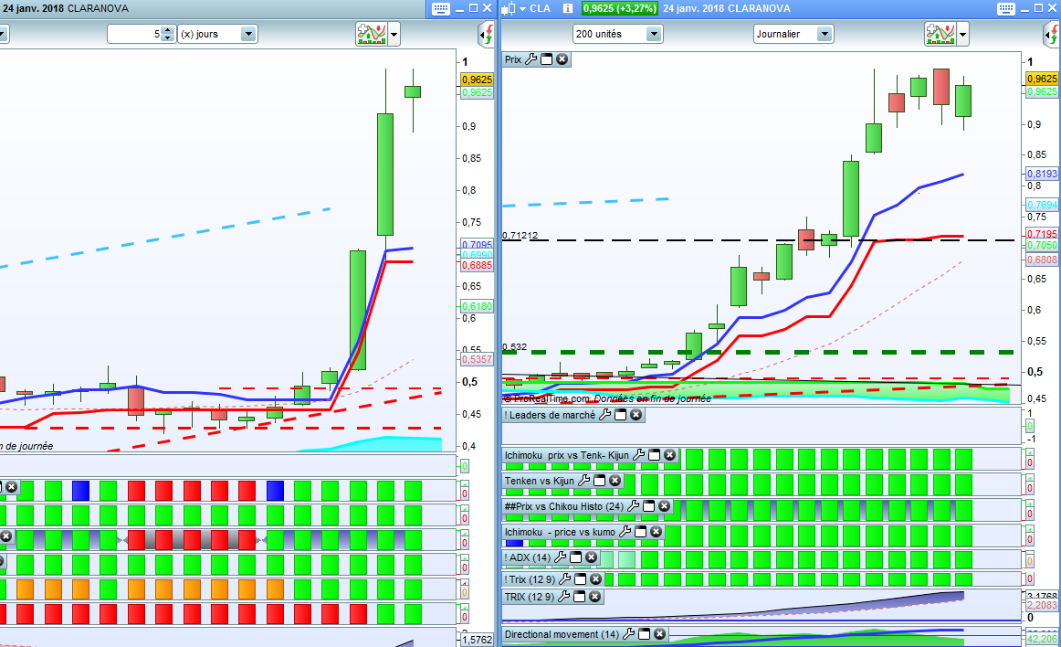Maximize the Prix panel window icon
This screenshot has height=647, width=1061.
tap(547, 59)
